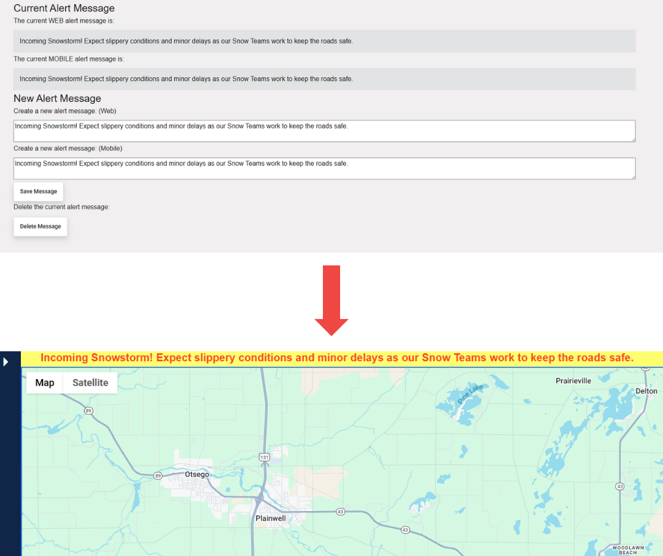This screenshot has width=663, height=556.
Task: Click the Pine Lake label on map
Action: 471,393
